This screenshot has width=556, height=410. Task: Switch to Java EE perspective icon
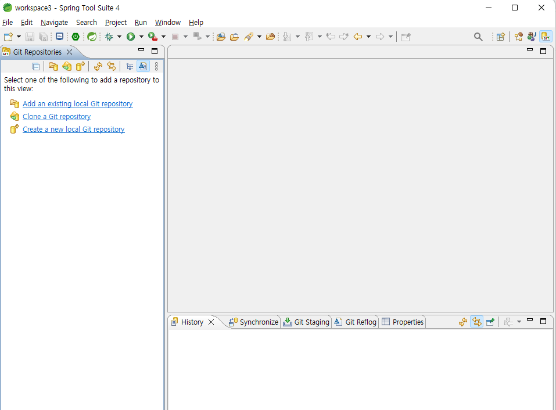coord(518,37)
